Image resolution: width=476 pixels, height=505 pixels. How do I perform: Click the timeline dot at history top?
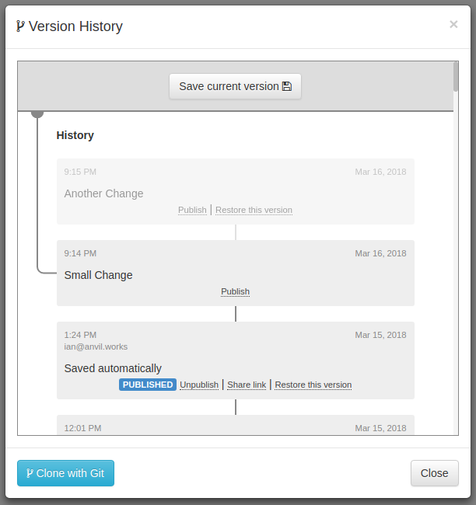coord(37,113)
